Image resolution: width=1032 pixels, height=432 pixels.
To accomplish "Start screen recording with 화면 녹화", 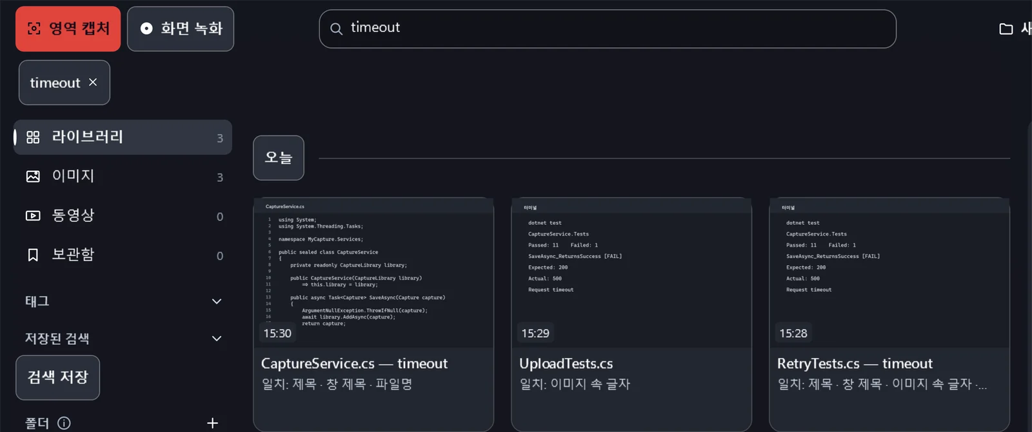I will 181,29.
